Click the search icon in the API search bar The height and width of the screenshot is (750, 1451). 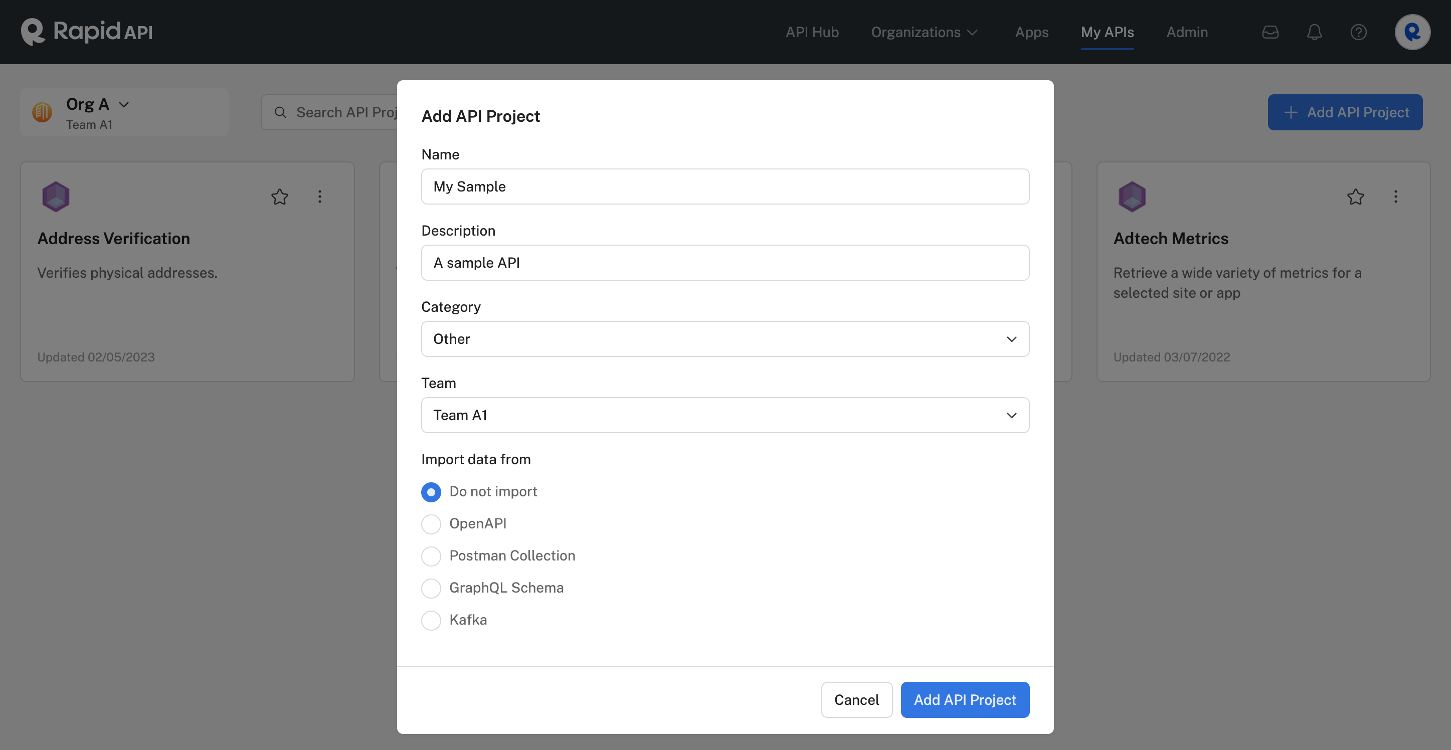pyautogui.click(x=280, y=112)
